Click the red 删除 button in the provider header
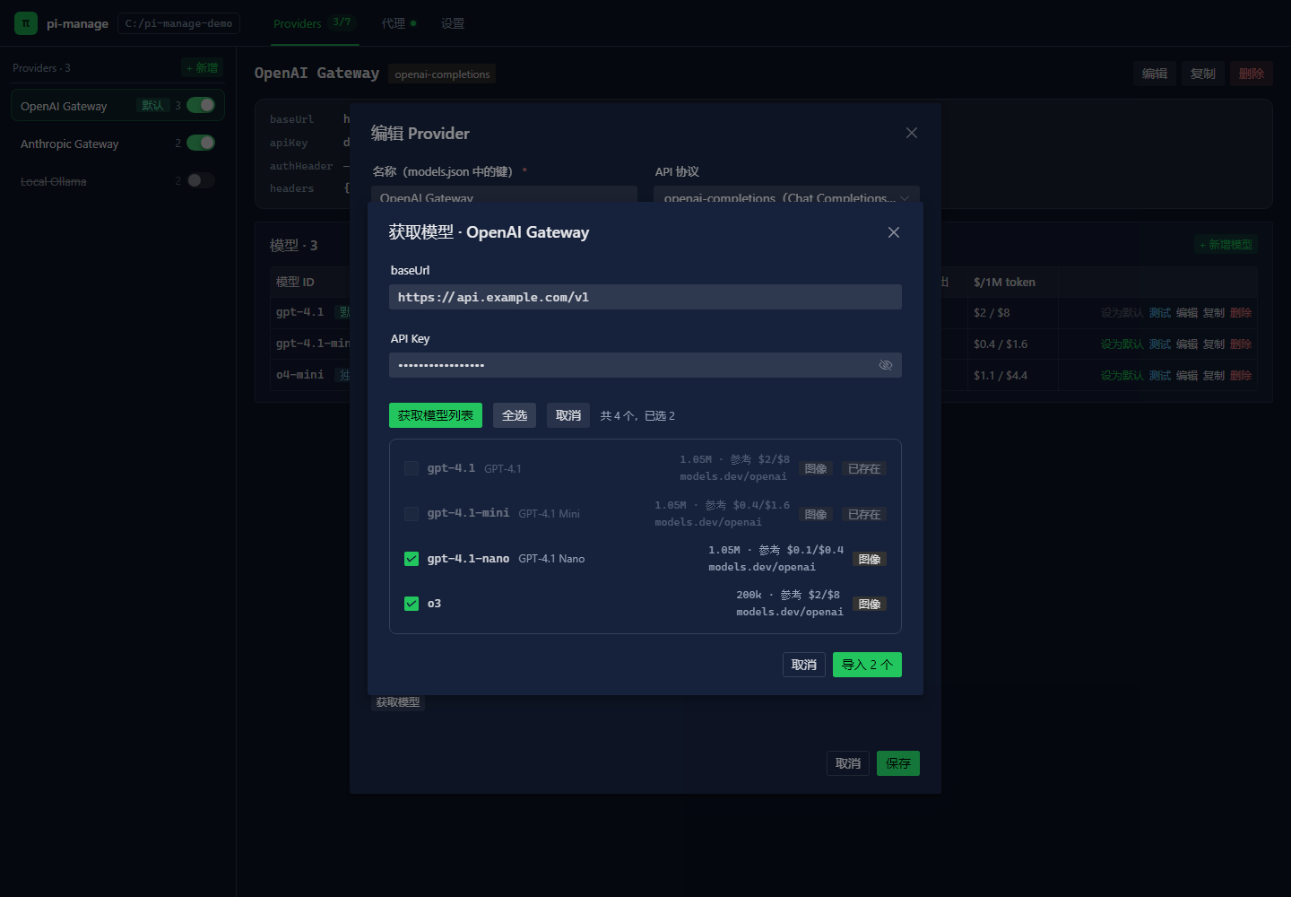Viewport: 1291px width, 897px height. pyautogui.click(x=1252, y=74)
